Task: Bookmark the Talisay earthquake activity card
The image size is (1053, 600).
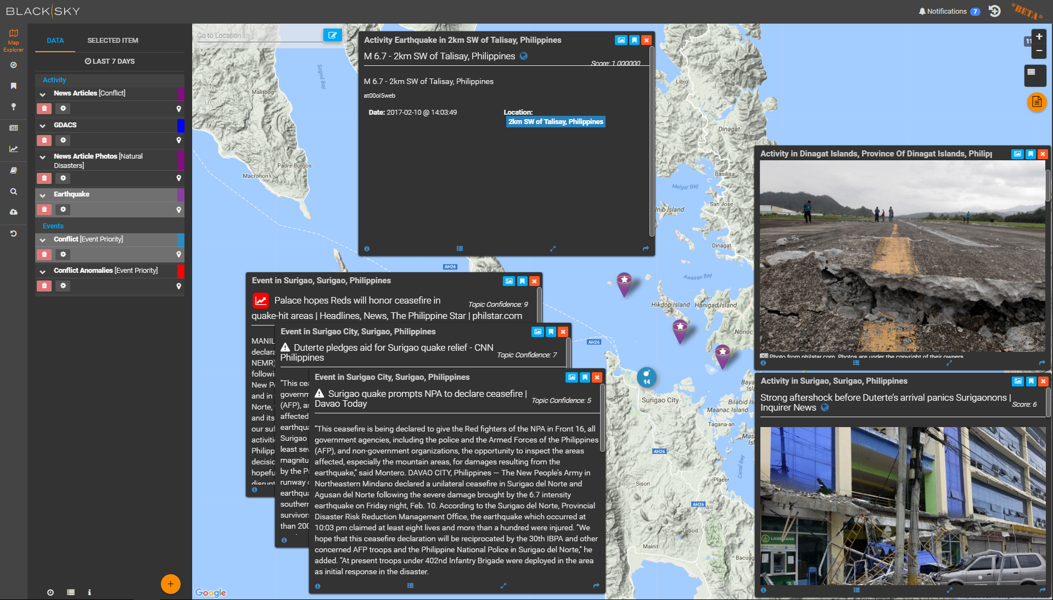Action: [634, 40]
